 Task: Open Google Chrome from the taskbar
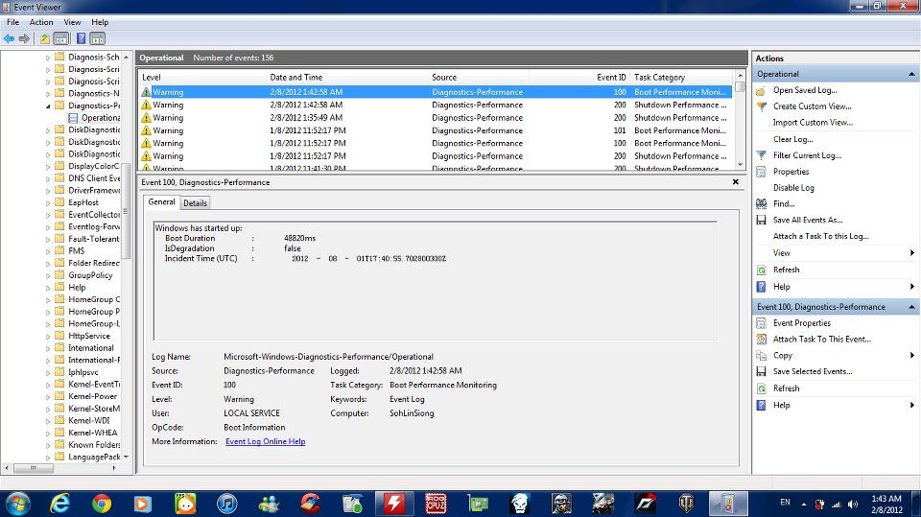pos(101,503)
